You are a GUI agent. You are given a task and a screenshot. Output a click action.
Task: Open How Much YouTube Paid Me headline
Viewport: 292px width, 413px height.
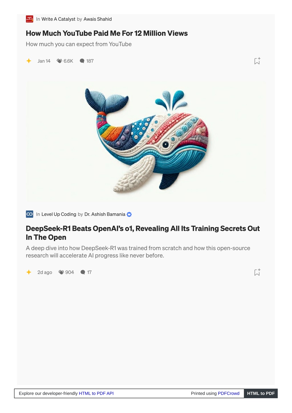(107, 33)
